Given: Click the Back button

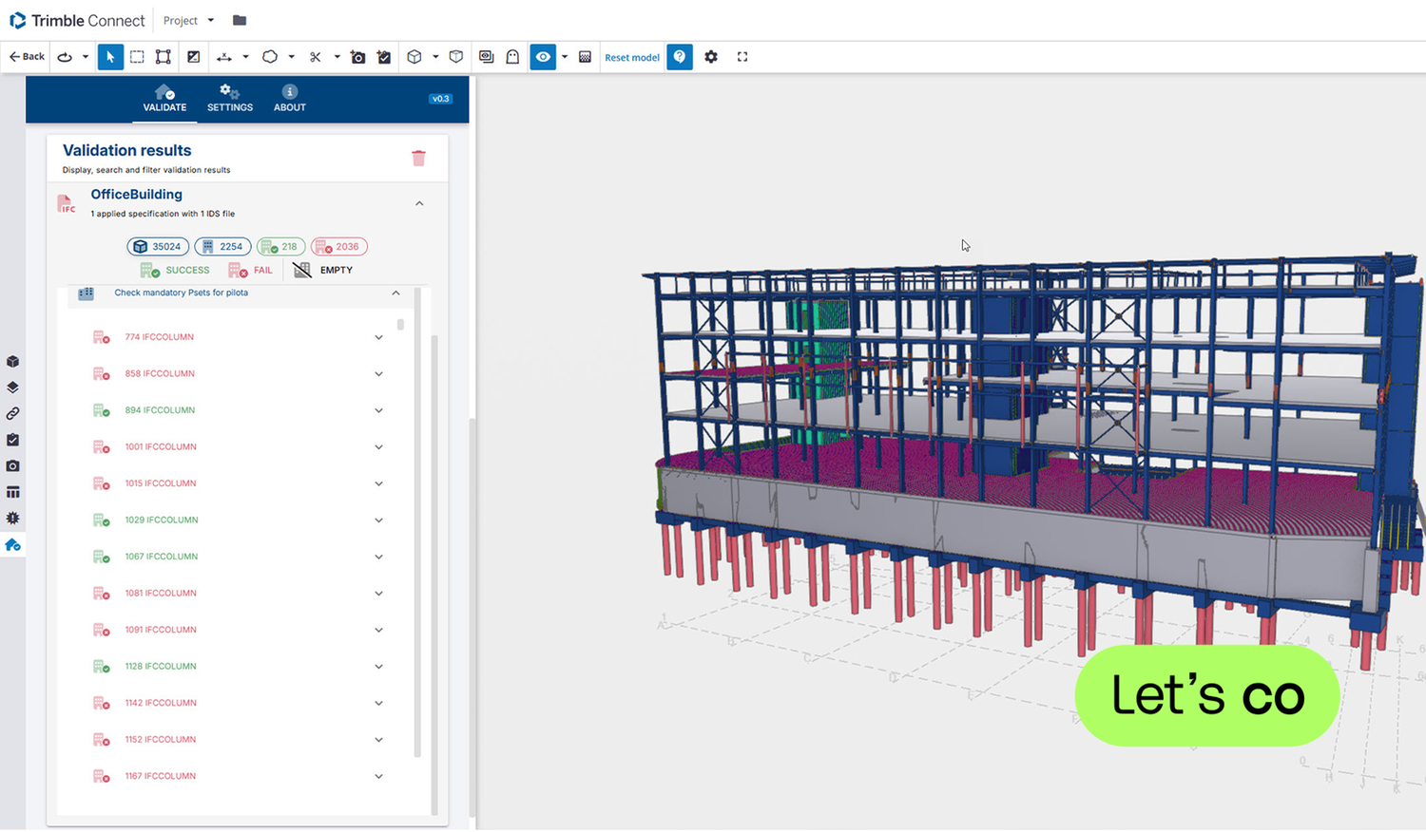Looking at the screenshot, I should coord(27,57).
